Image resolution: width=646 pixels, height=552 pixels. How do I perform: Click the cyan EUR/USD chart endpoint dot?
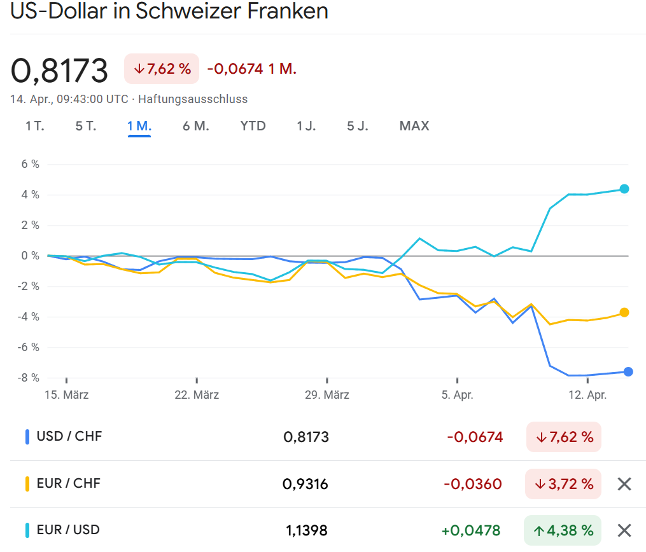tap(624, 189)
